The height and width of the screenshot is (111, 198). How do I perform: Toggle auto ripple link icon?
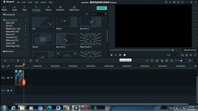[8, 66]
